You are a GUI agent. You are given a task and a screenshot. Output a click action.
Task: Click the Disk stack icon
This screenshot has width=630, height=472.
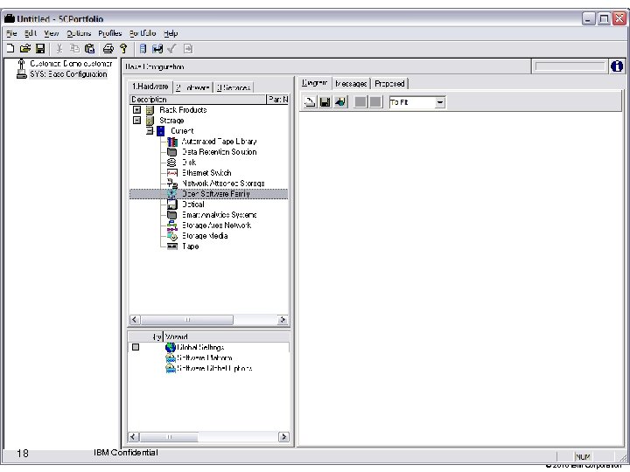point(171,163)
